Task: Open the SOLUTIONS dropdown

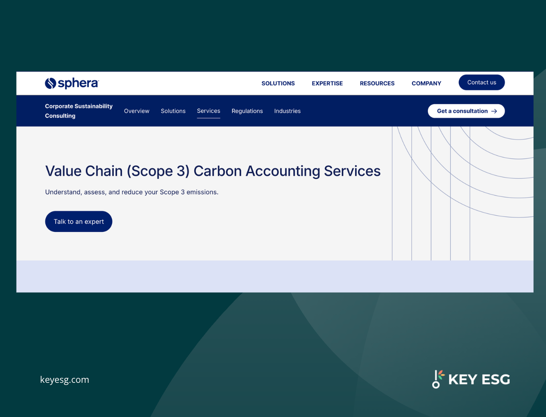Action: 278,83
